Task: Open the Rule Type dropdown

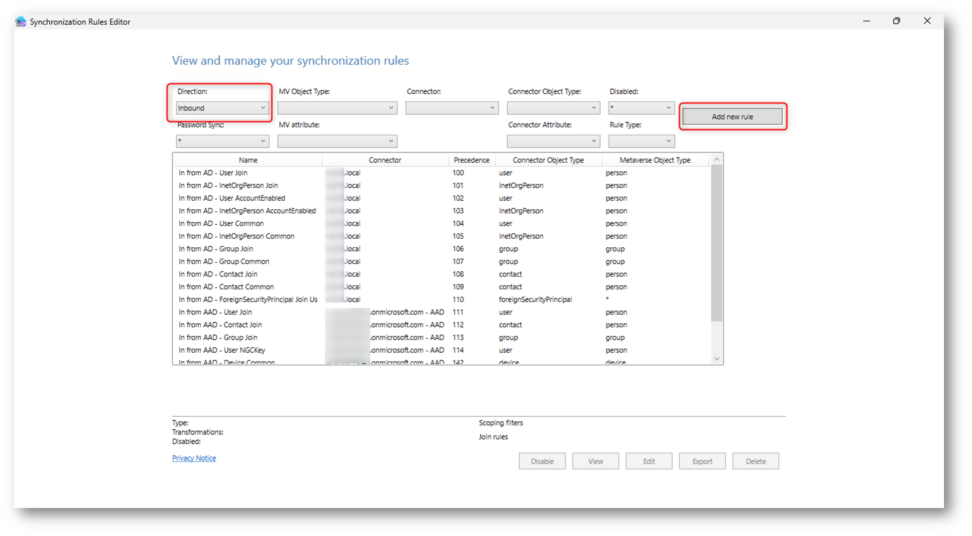Action: (641, 141)
